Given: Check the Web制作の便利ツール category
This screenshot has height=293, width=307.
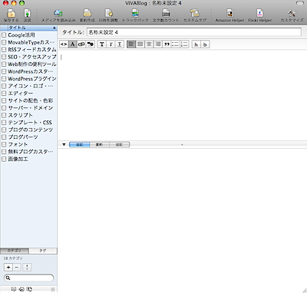Looking at the screenshot, I should pos(4,64).
